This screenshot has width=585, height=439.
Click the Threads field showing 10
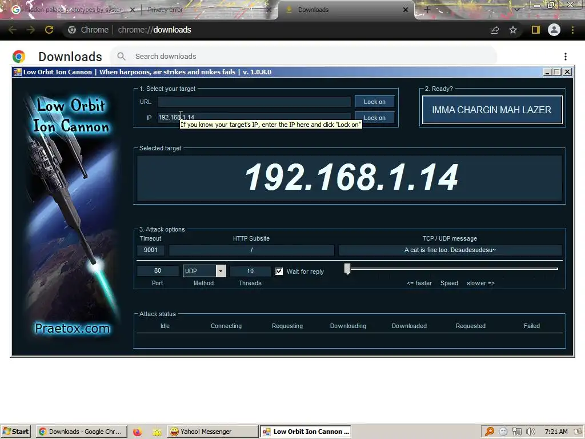click(x=250, y=271)
